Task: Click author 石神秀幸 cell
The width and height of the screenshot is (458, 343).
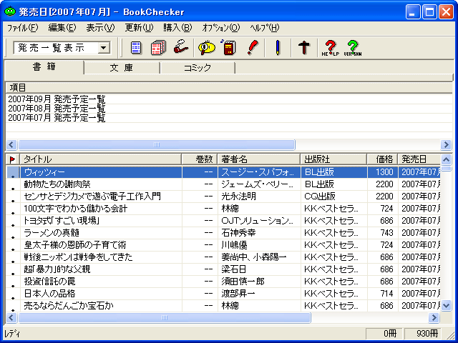Action: point(259,233)
